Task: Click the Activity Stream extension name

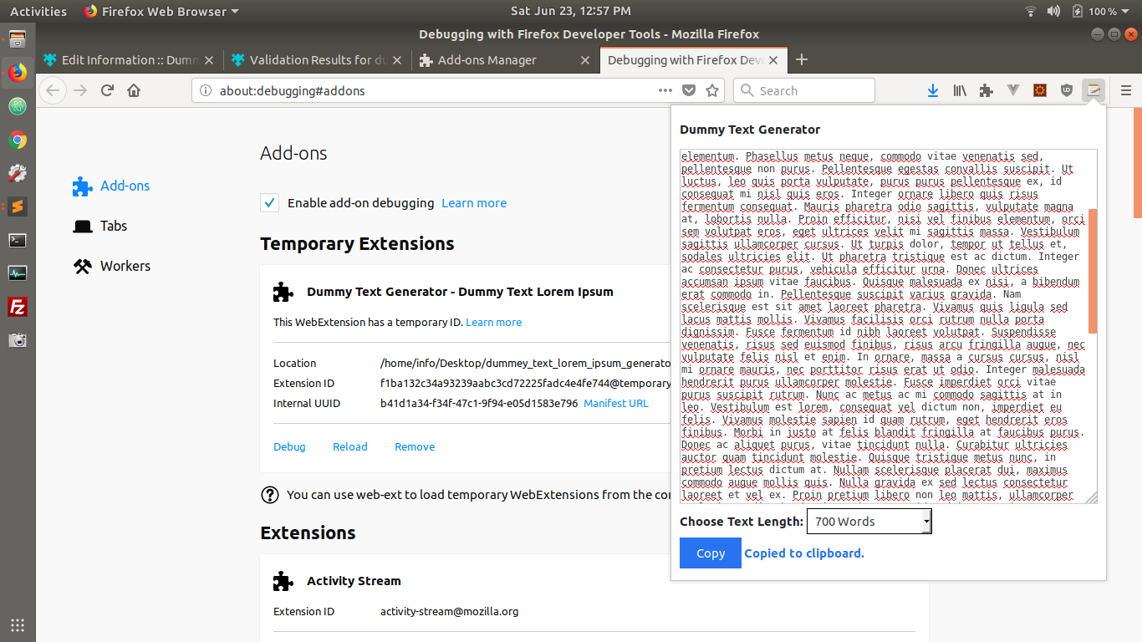Action: tap(354, 580)
